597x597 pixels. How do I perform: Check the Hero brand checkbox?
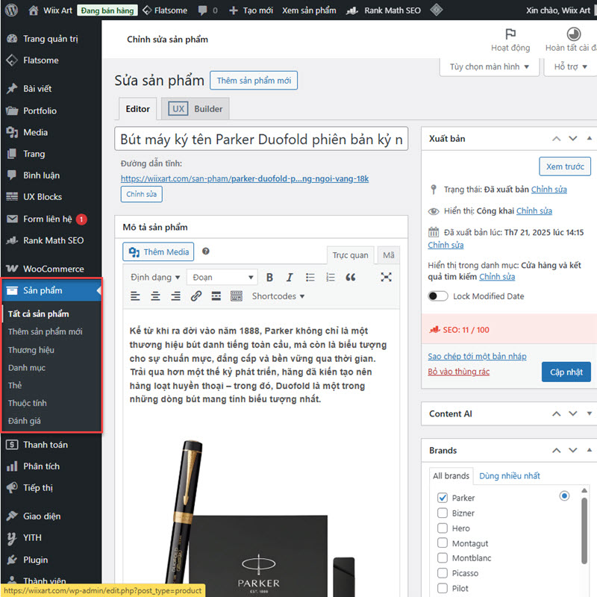click(x=443, y=528)
